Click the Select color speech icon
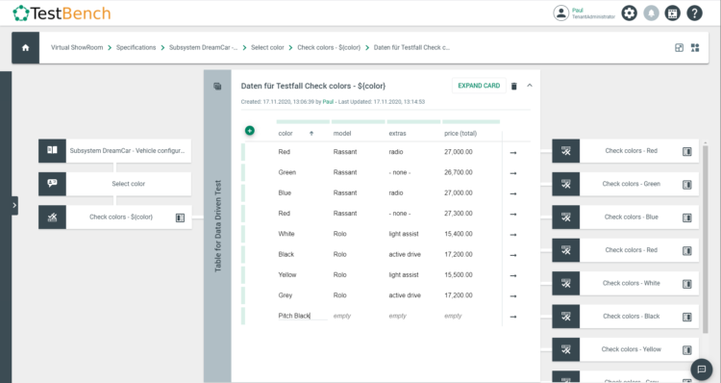The height and width of the screenshot is (383, 721). [52, 184]
